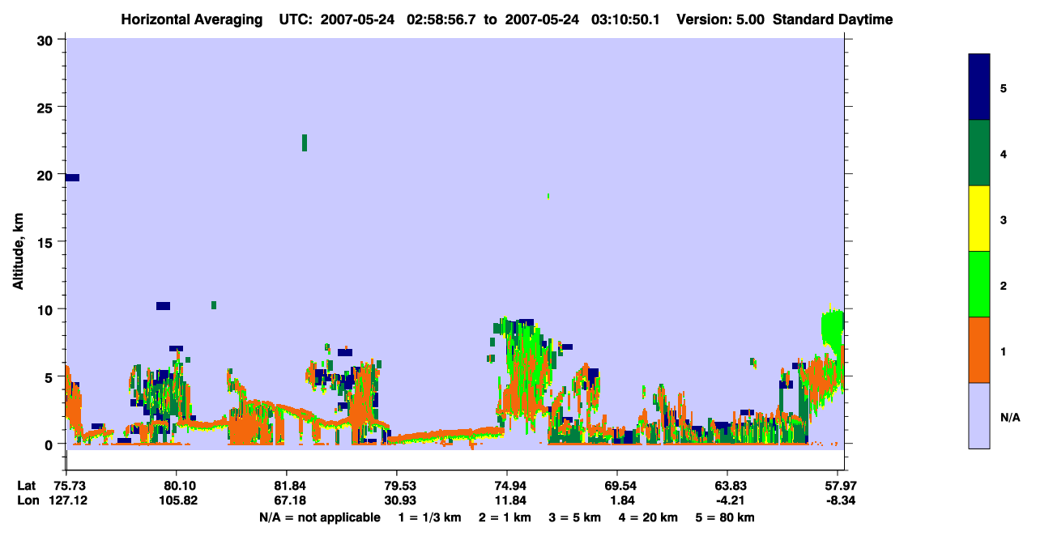Click the lavender N/A colorbar segment

click(x=979, y=415)
